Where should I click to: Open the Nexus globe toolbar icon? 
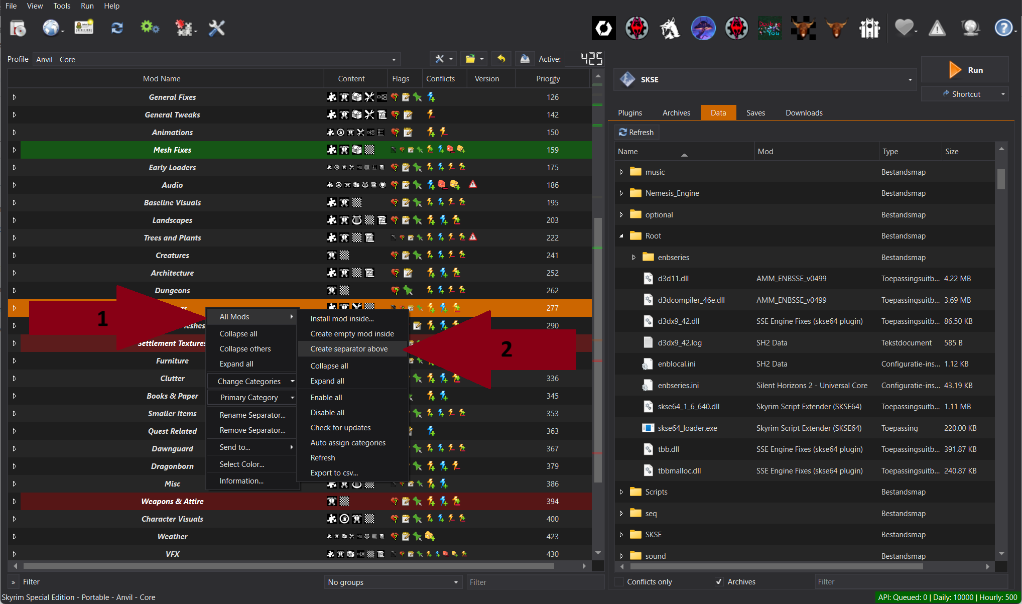click(x=51, y=28)
